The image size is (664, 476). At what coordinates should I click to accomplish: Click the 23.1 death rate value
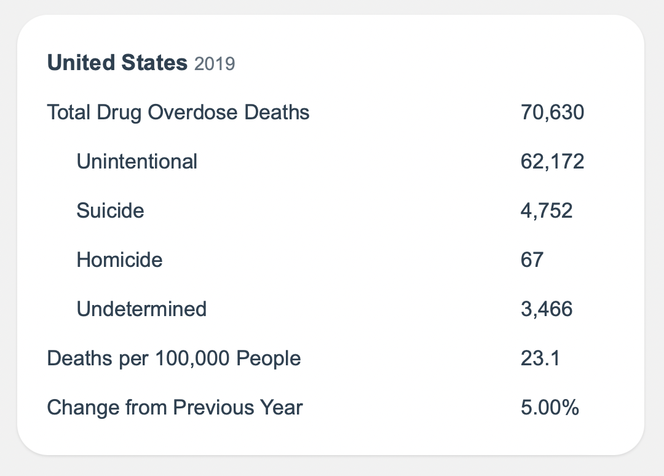click(x=540, y=358)
